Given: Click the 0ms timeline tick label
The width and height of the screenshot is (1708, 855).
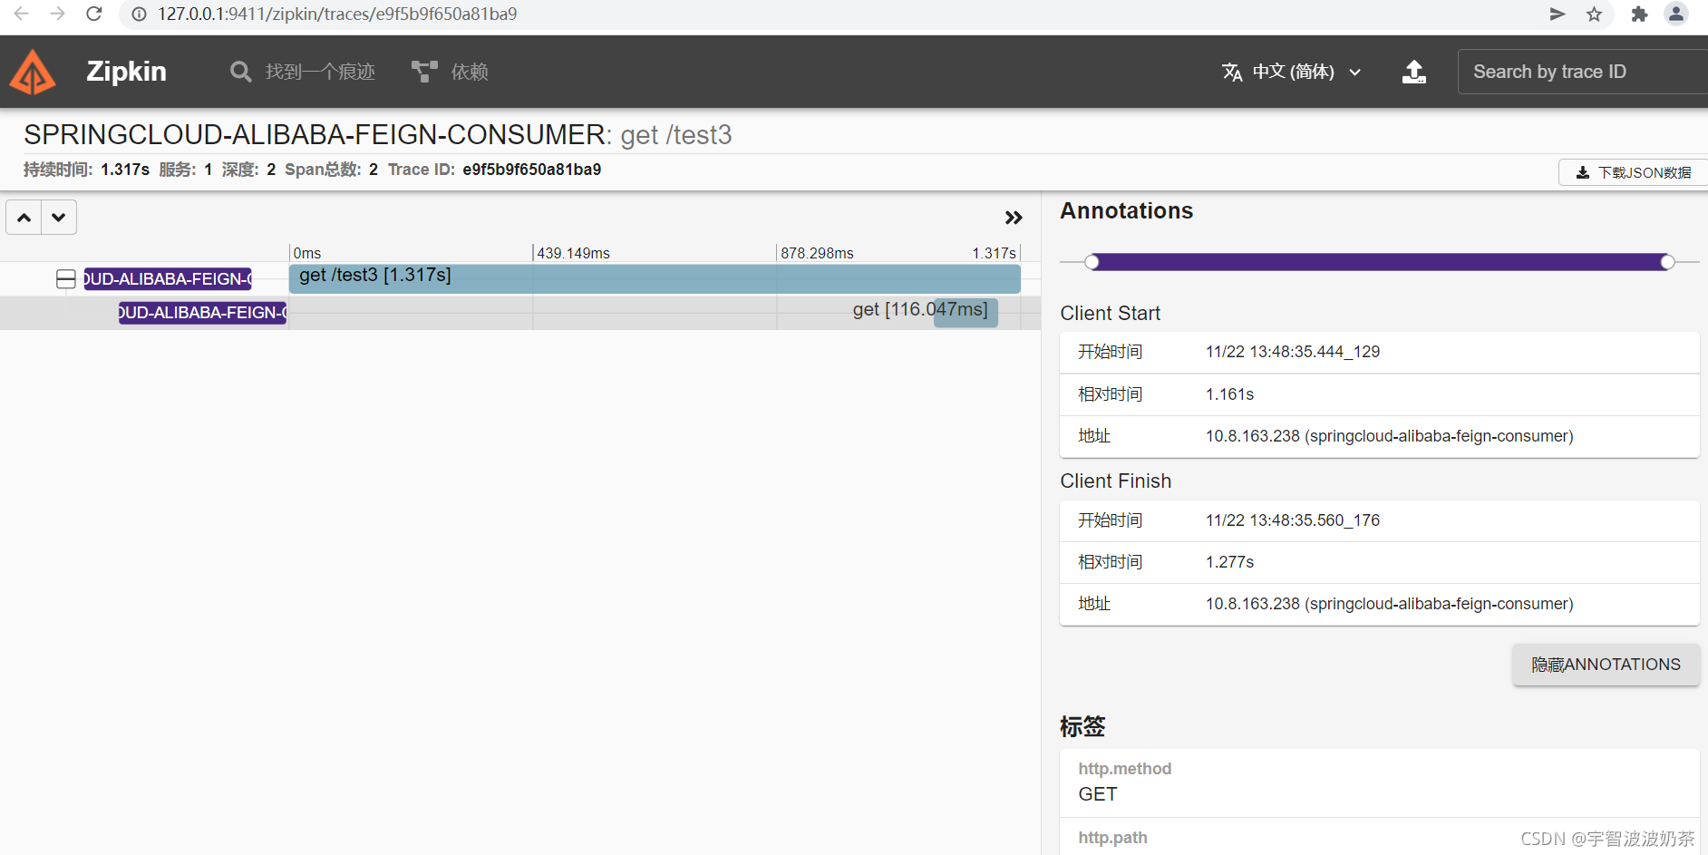Looking at the screenshot, I should pyautogui.click(x=307, y=253).
